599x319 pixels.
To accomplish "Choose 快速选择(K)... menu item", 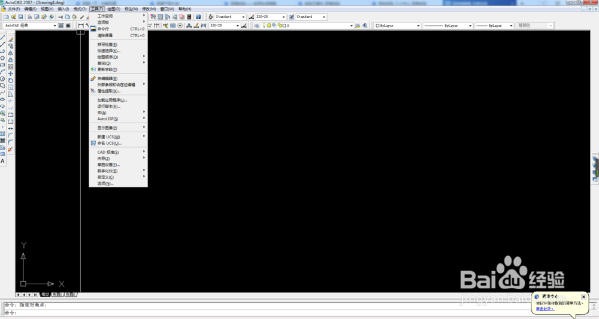I will [x=118, y=50].
